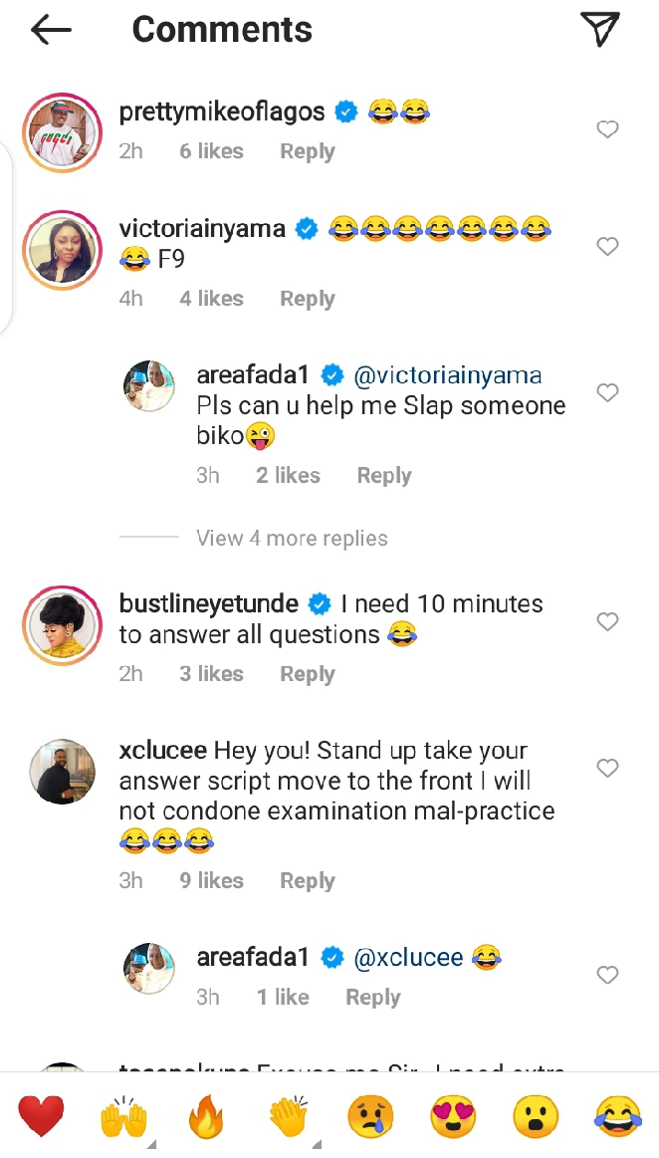Reply to xclucee's comment
The height and width of the screenshot is (1158, 659).
click(307, 880)
